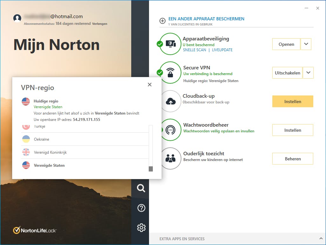This screenshot has width=326, height=245.
Task: Click the plus icon to protect another device
Action: click(162, 21)
